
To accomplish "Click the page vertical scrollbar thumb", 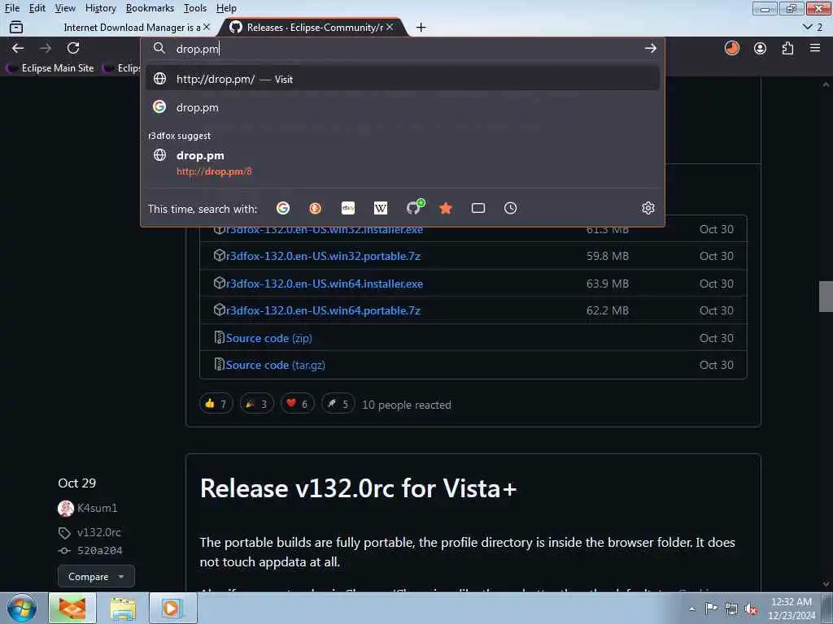I will pyautogui.click(x=826, y=296).
